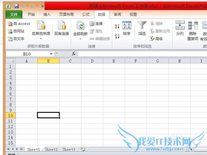Click the Insert Worksheet tab icon
The height and width of the screenshot is (155, 207).
(83, 149)
